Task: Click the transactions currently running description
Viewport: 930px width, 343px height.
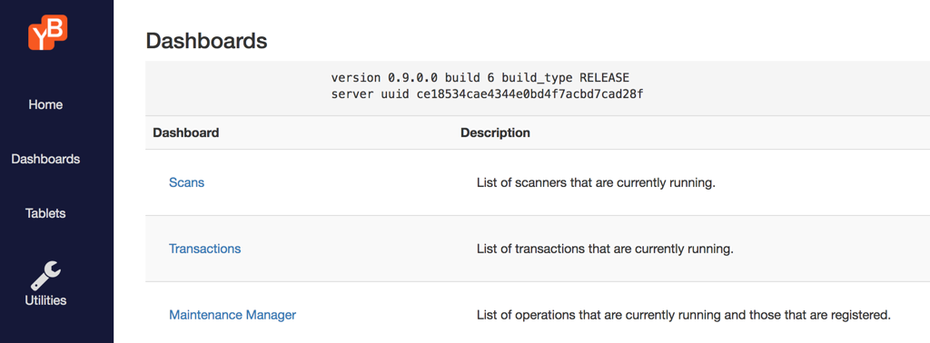Action: point(605,249)
